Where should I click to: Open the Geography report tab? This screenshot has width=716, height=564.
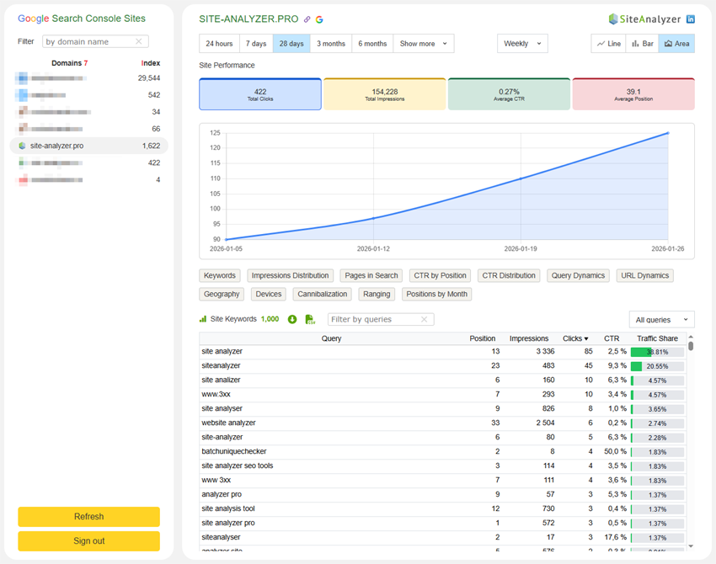click(221, 294)
